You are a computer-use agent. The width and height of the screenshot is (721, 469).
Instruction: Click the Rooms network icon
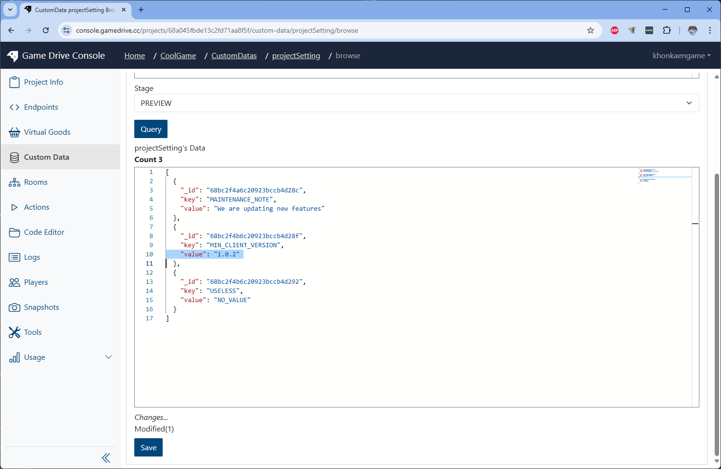pos(14,182)
